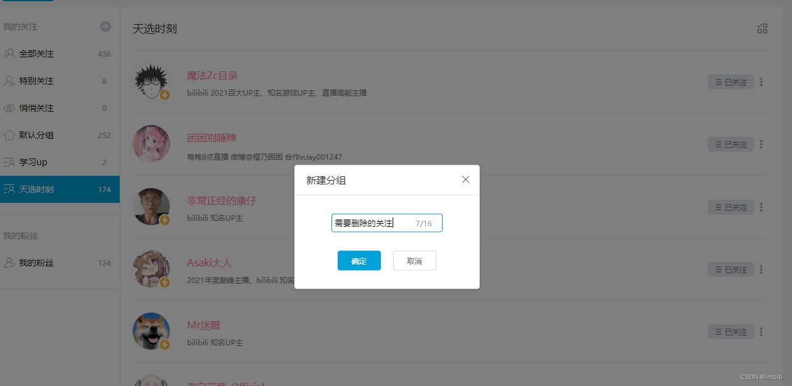The height and width of the screenshot is (386, 792).
Task: Click the 悄悄关注 crossed-eye icon
Action: (9, 108)
